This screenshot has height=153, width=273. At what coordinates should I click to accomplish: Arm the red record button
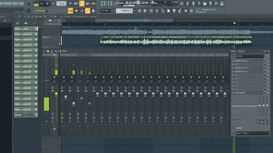[53, 4]
